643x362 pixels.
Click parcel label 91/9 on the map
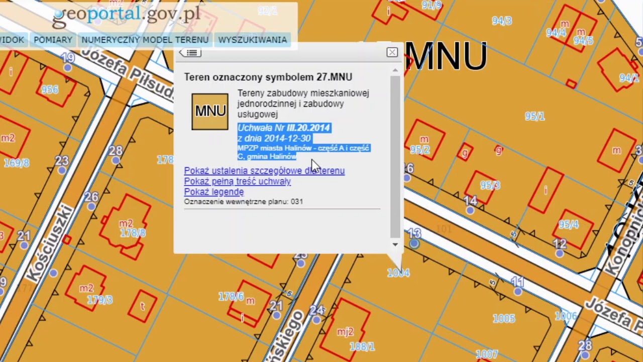tap(432, 6)
